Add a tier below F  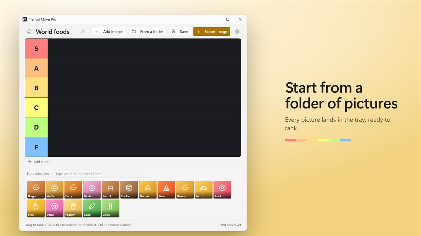point(38,162)
